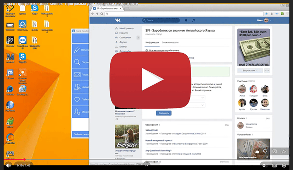Select the browser tab "SFI - Зароботок"

pyautogui.click(x=108, y=8)
